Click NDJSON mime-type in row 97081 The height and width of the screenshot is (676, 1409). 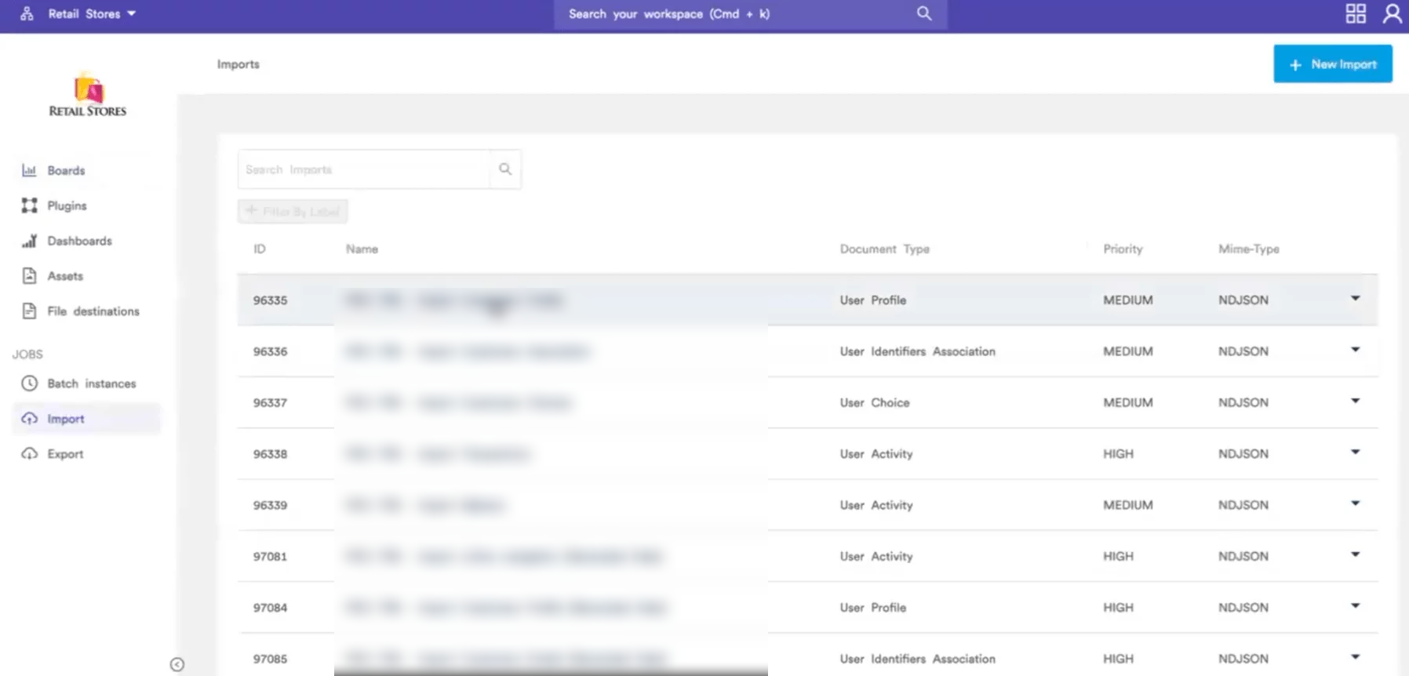point(1243,556)
